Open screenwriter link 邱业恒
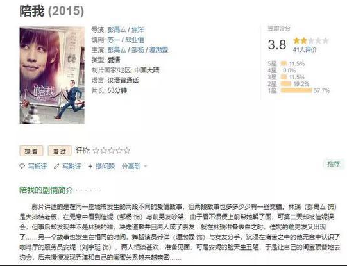The image size is (347, 266). (x=135, y=40)
